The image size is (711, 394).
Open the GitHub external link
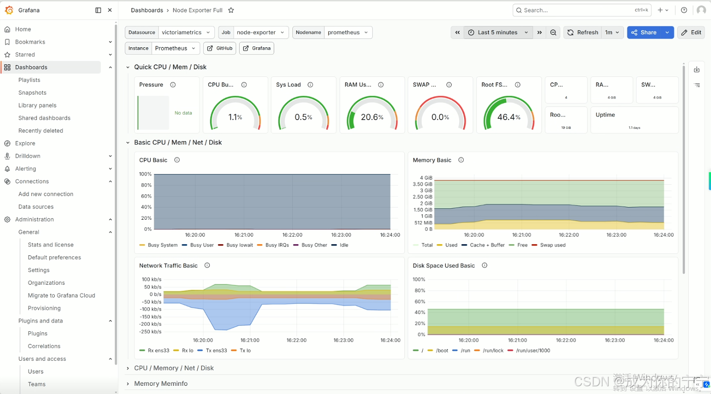coord(220,48)
